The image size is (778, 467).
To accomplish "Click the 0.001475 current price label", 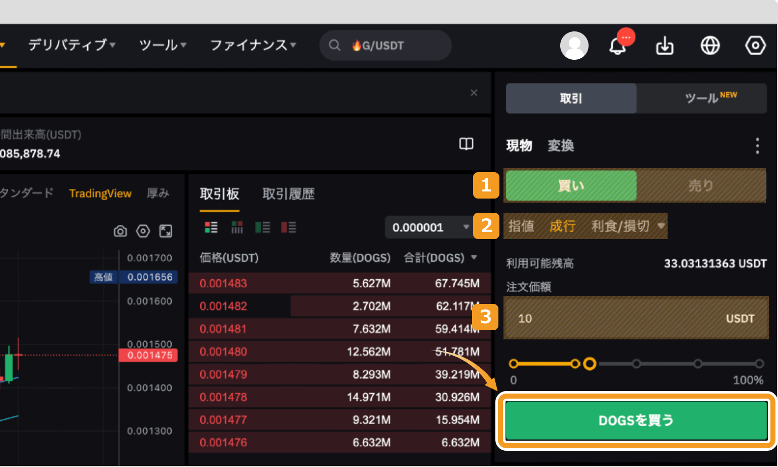I will (x=148, y=355).
